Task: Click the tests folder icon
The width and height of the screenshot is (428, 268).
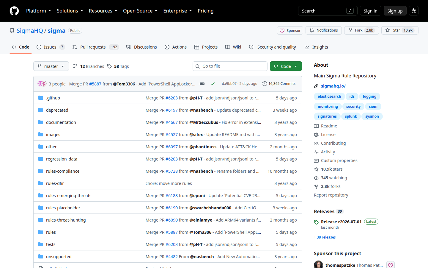Action: tap(41, 244)
